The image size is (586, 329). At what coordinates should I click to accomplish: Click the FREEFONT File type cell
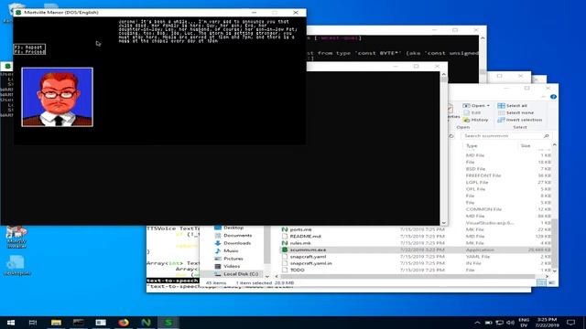(483, 175)
